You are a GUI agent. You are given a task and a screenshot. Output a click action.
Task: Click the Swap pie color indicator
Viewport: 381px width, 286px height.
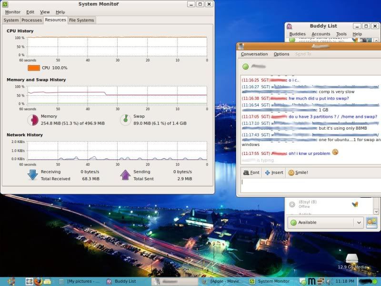(x=126, y=120)
